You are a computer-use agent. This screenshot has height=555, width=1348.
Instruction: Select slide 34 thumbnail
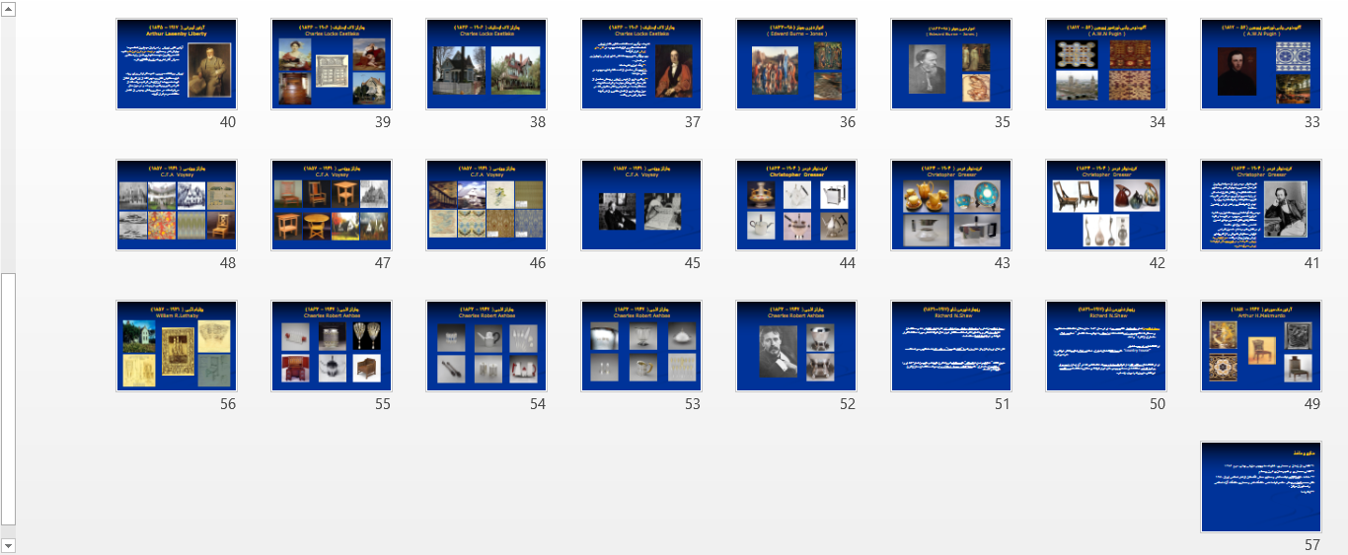click(x=1106, y=64)
